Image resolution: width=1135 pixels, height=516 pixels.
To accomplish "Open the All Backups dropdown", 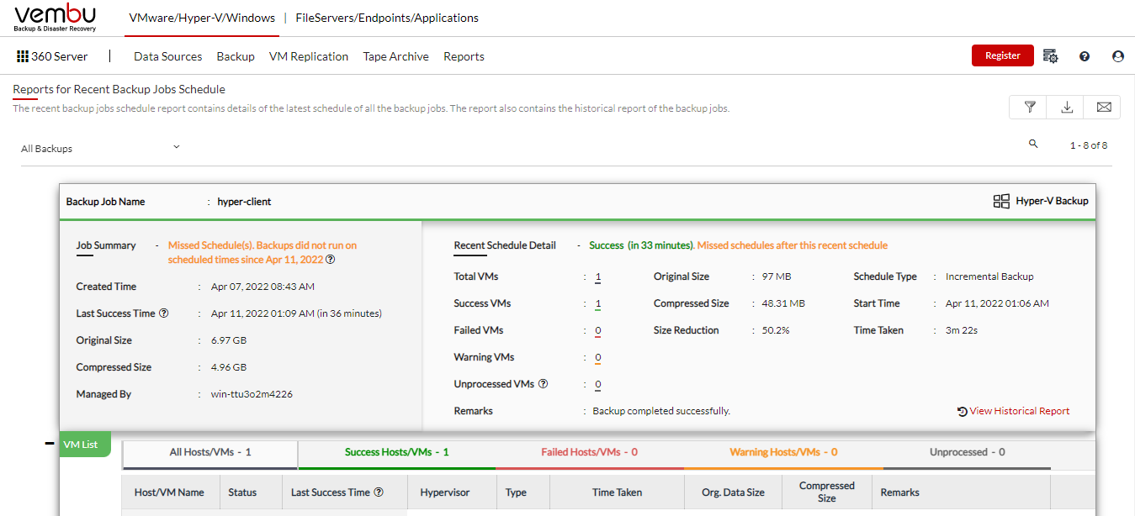I will [101, 148].
